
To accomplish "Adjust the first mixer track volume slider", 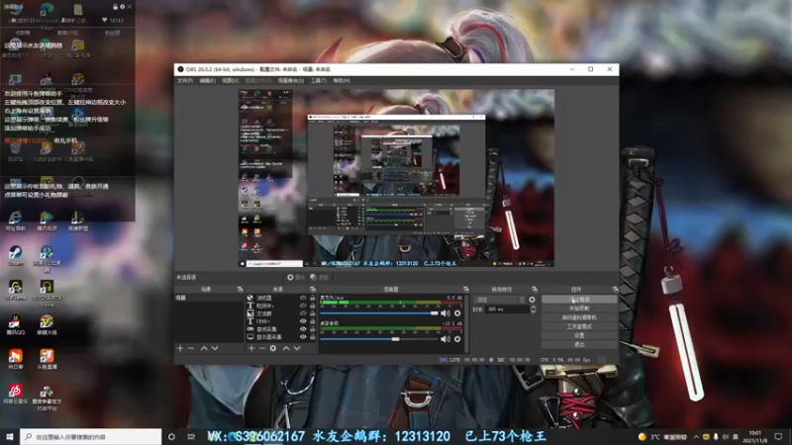I will tap(379, 313).
